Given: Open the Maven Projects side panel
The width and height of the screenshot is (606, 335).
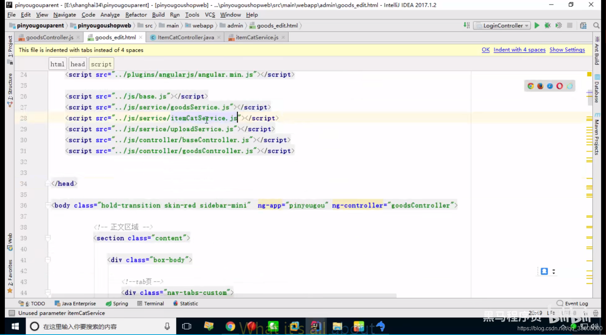Looking at the screenshot, I should pyautogui.click(x=597, y=134).
